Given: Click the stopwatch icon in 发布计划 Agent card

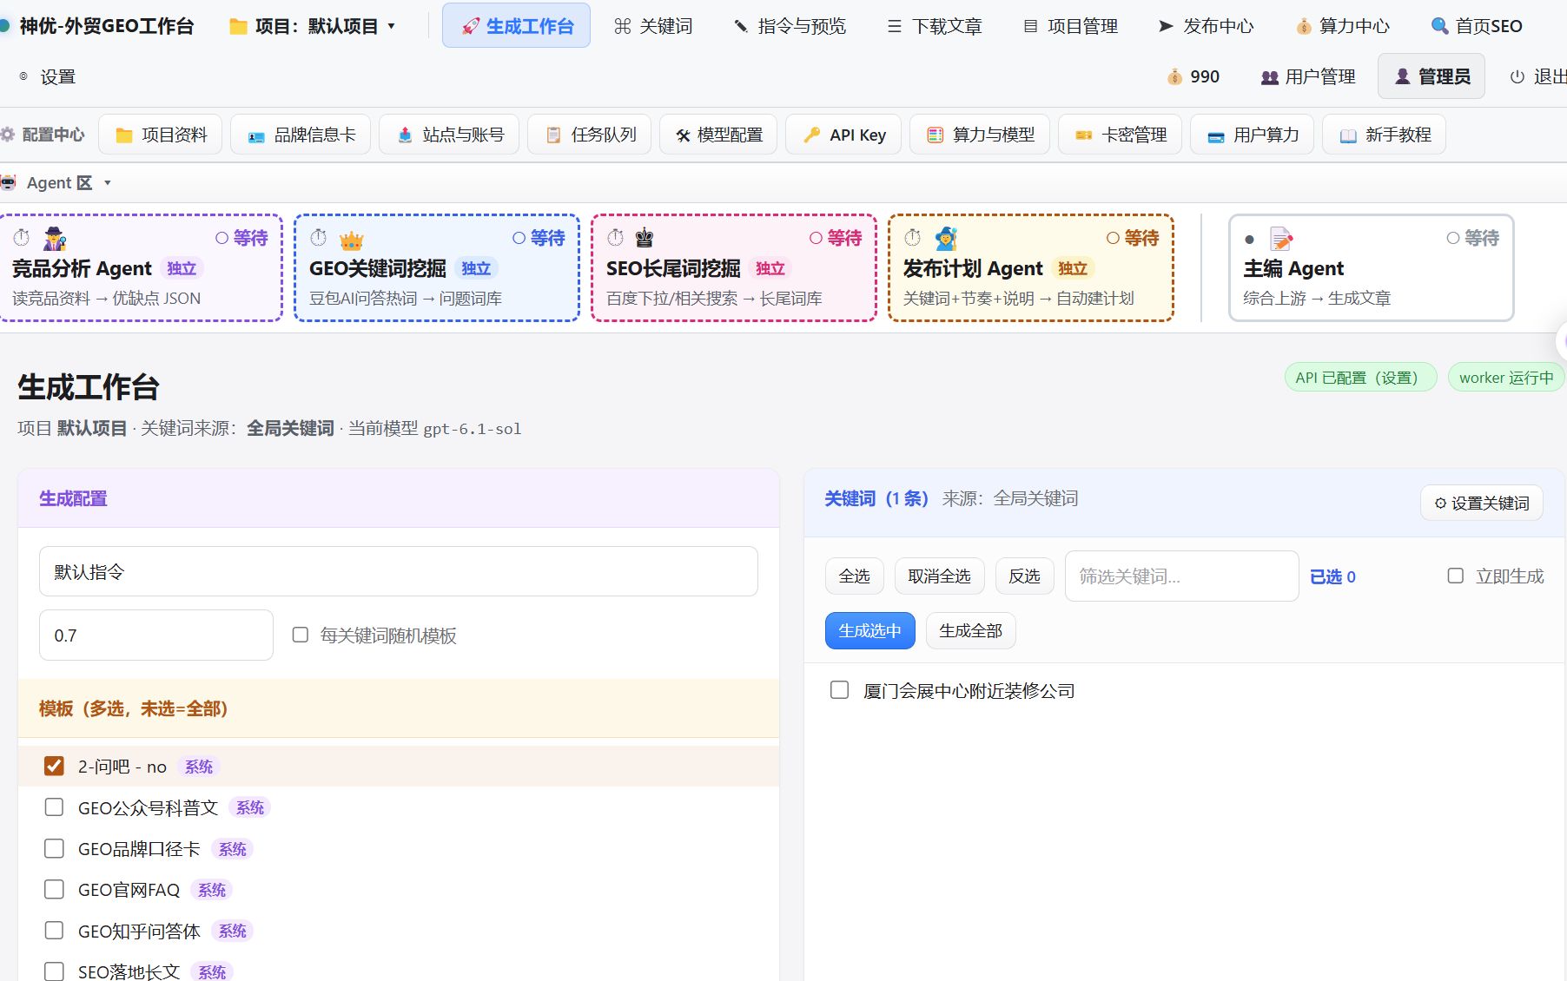Looking at the screenshot, I should [x=913, y=238].
